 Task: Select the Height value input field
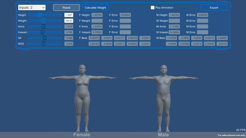click(x=69, y=15)
